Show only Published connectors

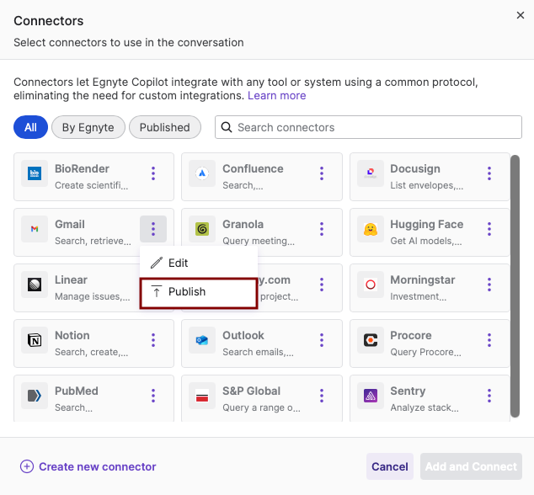coord(165,127)
